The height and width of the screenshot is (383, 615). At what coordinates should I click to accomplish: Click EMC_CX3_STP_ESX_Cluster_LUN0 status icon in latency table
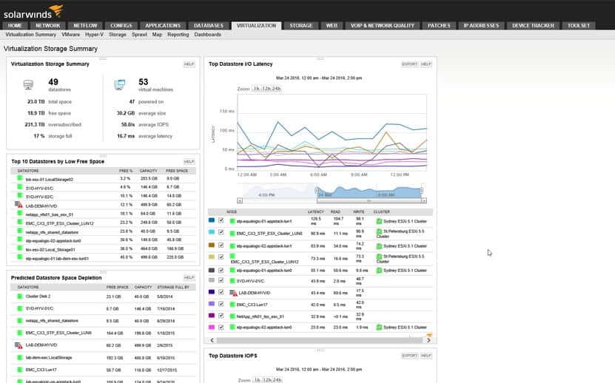[232, 233]
